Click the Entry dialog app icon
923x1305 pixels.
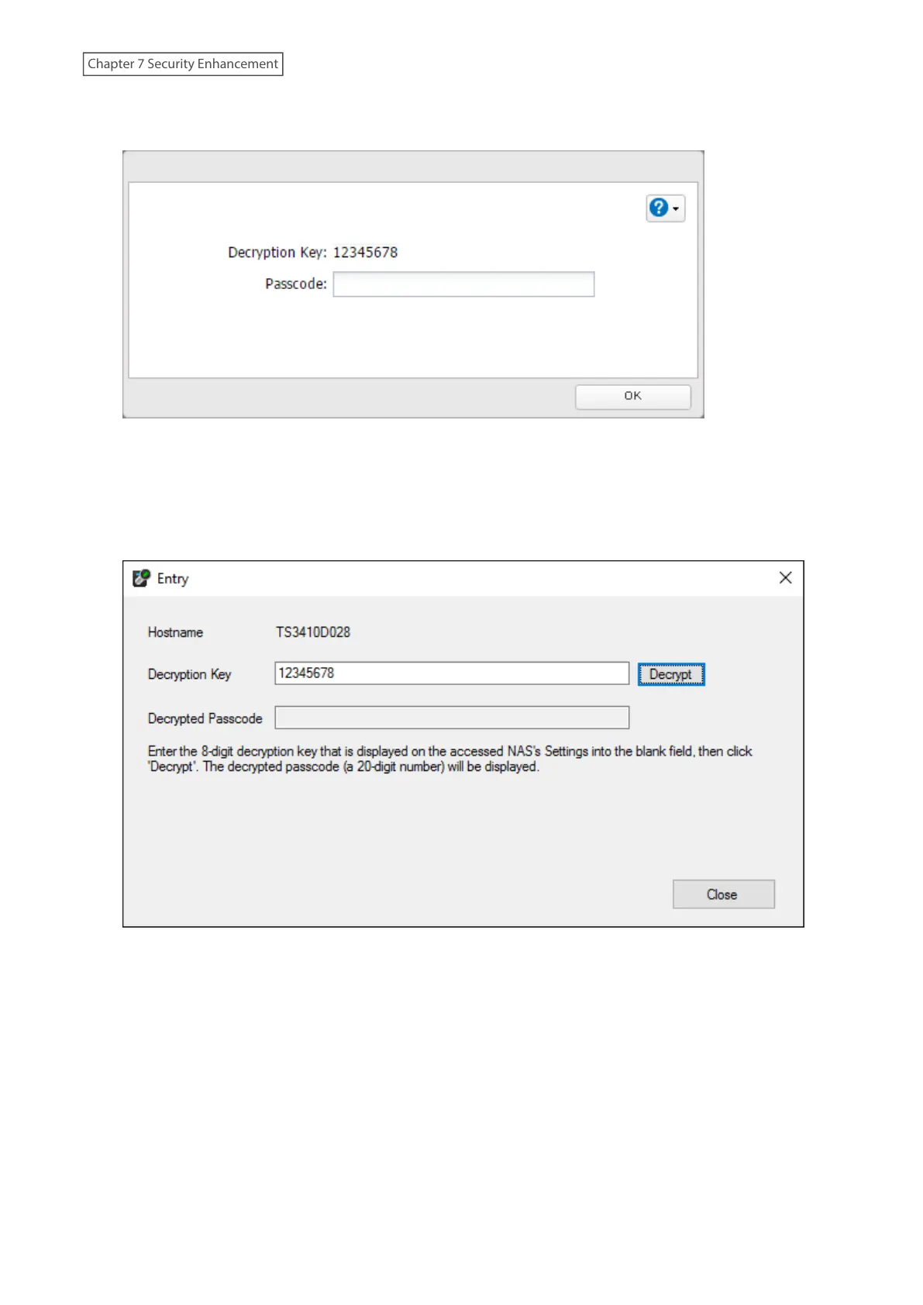tap(141, 578)
